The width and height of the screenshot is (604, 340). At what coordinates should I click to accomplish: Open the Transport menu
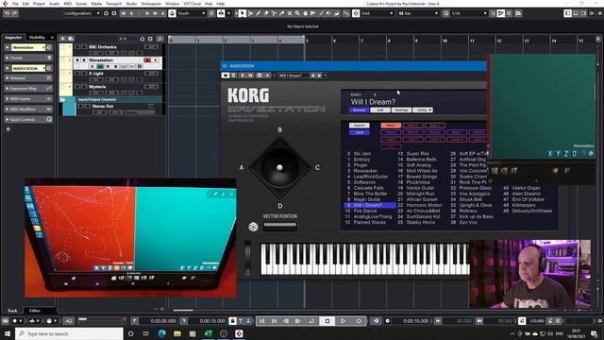pos(113,4)
